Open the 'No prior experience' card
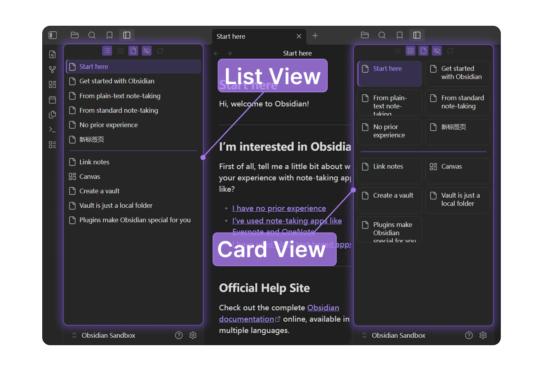554x369 pixels. (x=390, y=132)
